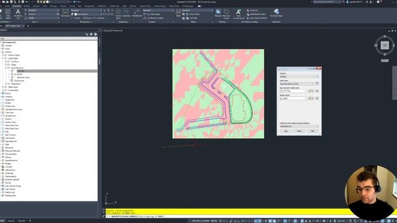Viewport: 397px width, 223px height.
Task: Click Override Styles in Label Text panel
Action: (276, 12)
